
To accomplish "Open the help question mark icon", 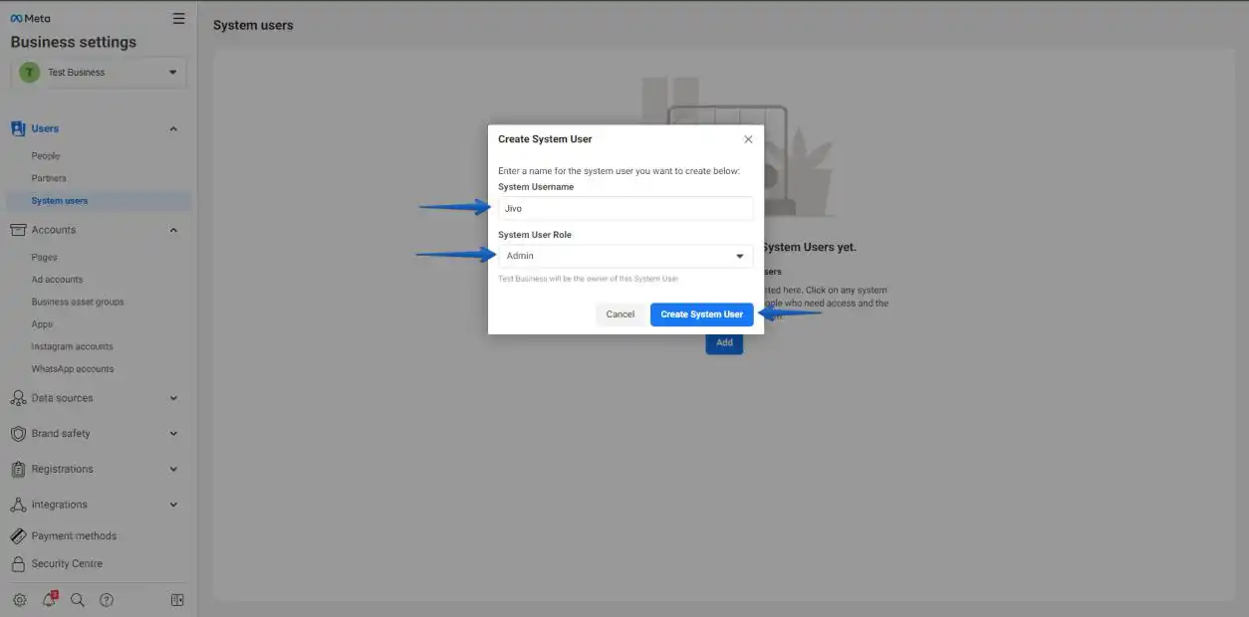I will (107, 600).
